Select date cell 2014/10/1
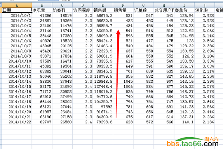The height and width of the screenshot is (149, 223). (17, 15)
